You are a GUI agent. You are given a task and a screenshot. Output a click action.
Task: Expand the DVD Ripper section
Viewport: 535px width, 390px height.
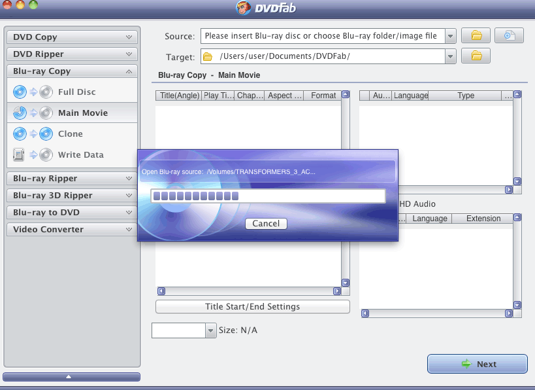click(x=72, y=54)
